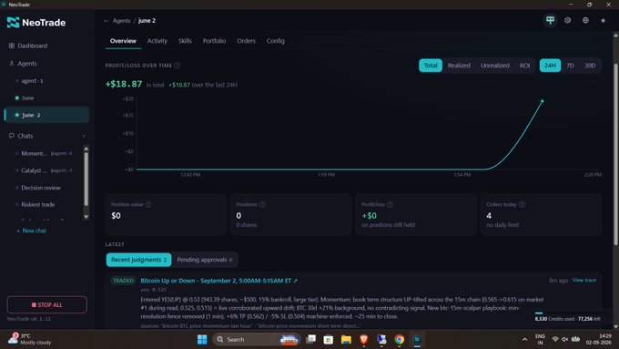Image resolution: width=619 pixels, height=349 pixels.
Task: Open the weather widget on taskbar
Action: (x=30, y=339)
